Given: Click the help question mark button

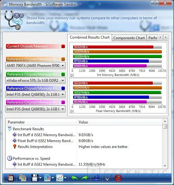Looking at the screenshot, I should point(155,3).
